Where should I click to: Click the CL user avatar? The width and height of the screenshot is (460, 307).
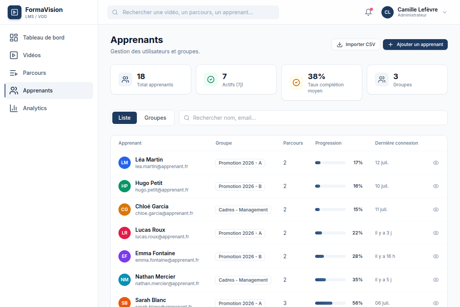click(388, 12)
